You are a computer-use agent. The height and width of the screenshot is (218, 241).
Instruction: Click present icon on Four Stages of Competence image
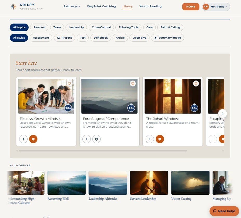point(133,84)
